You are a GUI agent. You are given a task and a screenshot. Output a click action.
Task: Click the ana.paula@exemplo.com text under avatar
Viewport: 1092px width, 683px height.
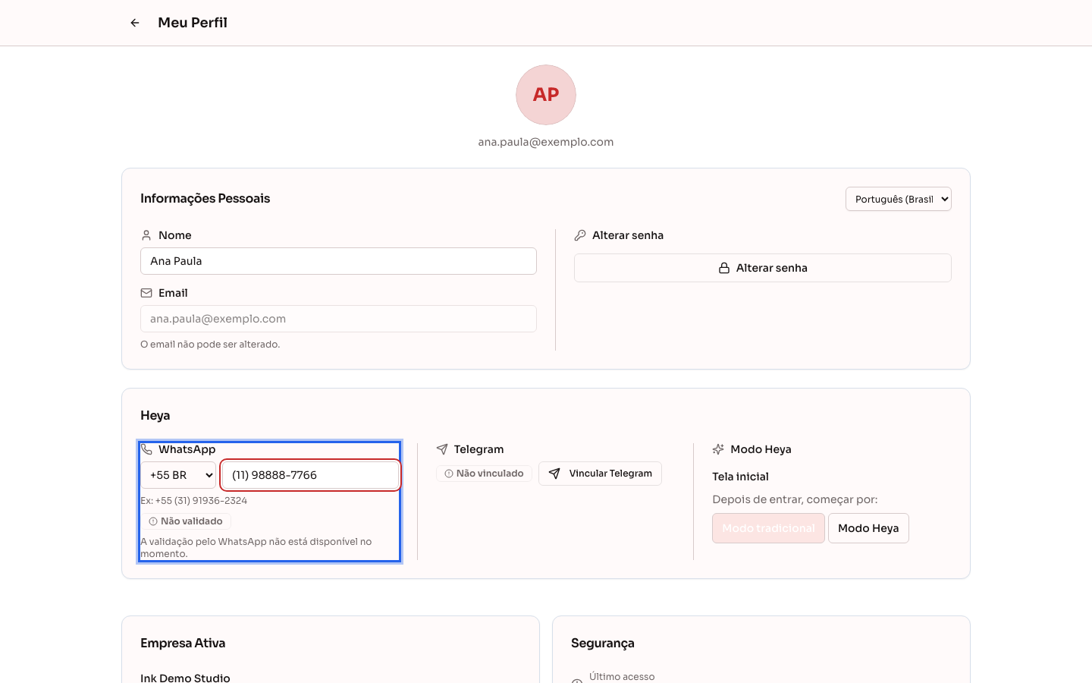point(546,142)
